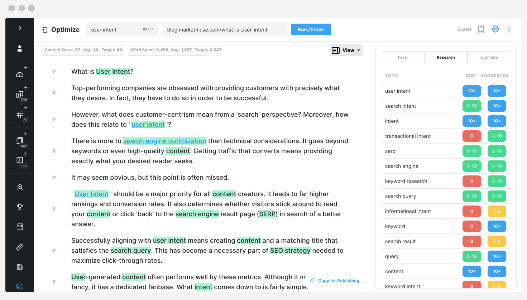Click the Run / Fetch button
Image resolution: width=527 pixels, height=300 pixels.
311,29
